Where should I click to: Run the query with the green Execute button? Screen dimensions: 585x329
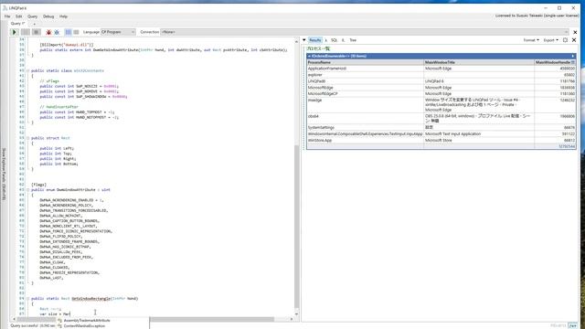(15, 32)
